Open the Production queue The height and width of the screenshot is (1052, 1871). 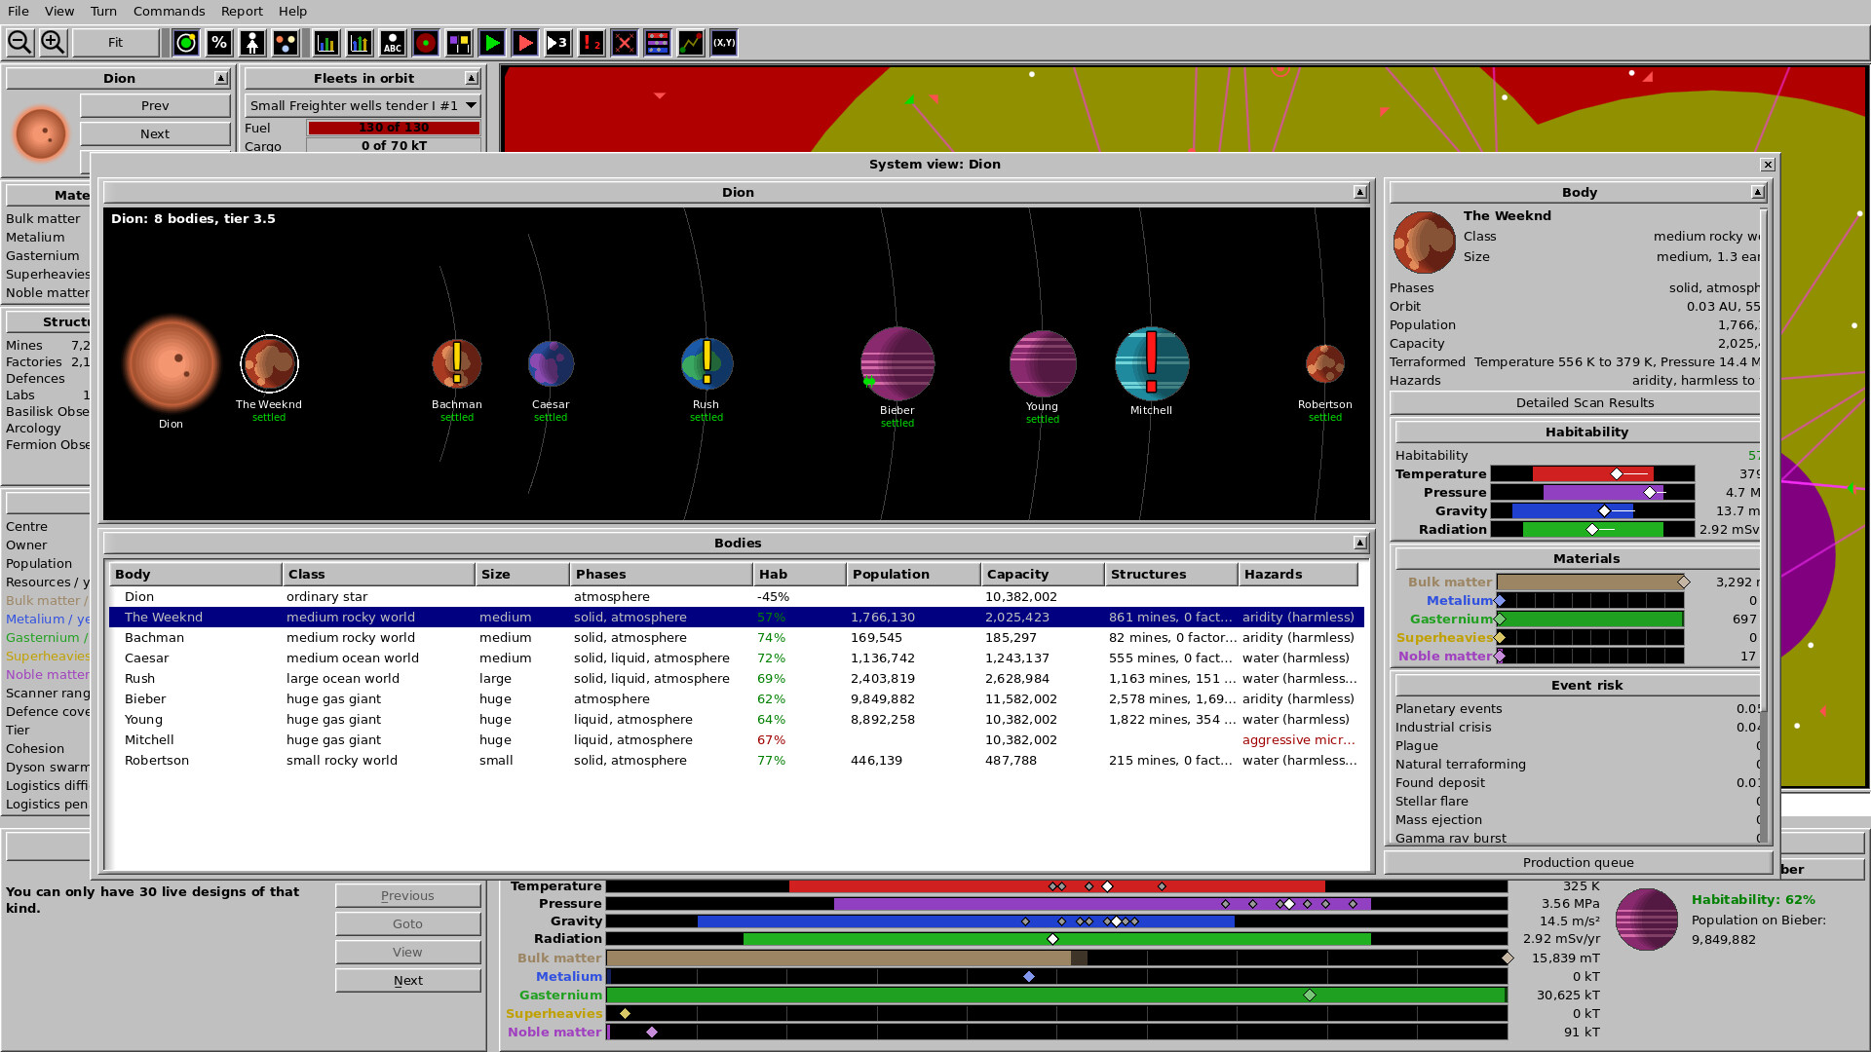pyautogui.click(x=1578, y=863)
